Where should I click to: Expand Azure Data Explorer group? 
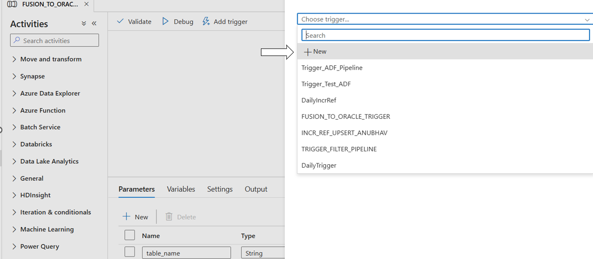50,93
